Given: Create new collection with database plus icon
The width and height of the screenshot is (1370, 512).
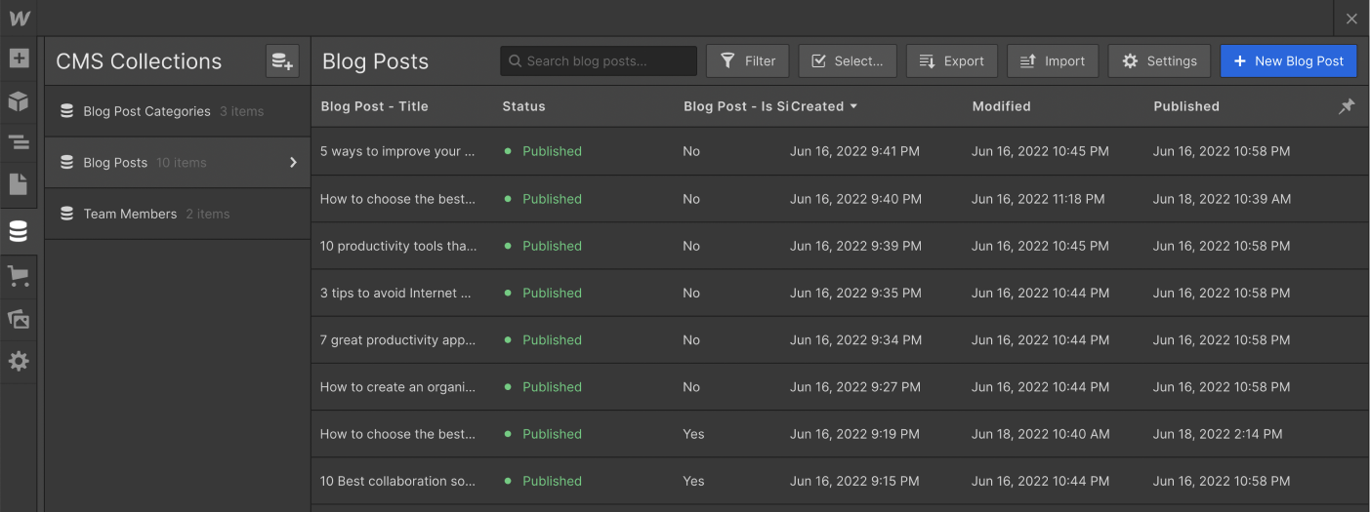Looking at the screenshot, I should pos(282,61).
